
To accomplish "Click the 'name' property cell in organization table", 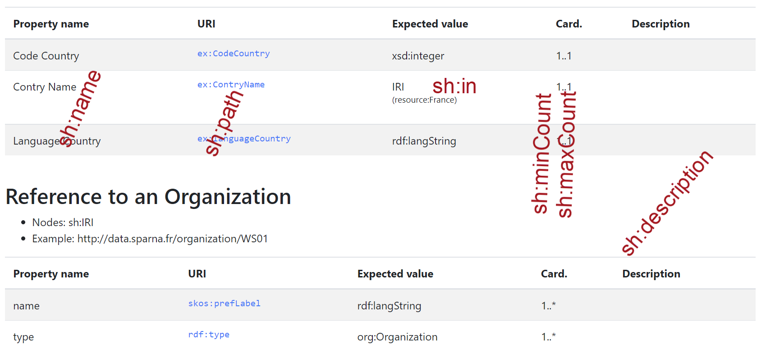I will (27, 306).
